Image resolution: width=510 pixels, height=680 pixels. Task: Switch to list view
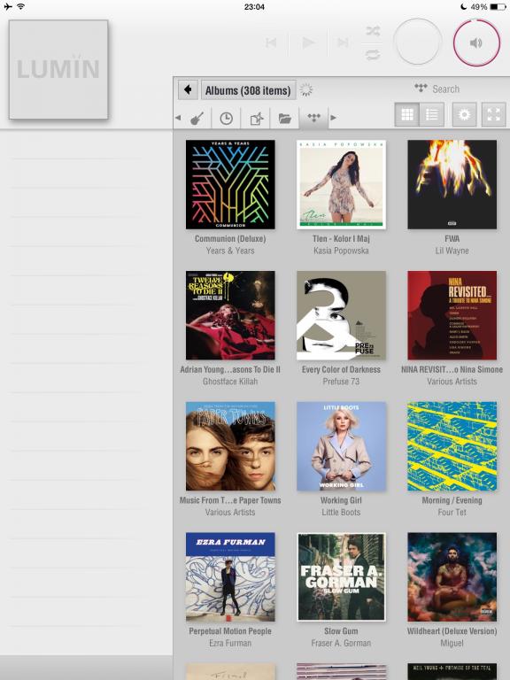432,114
